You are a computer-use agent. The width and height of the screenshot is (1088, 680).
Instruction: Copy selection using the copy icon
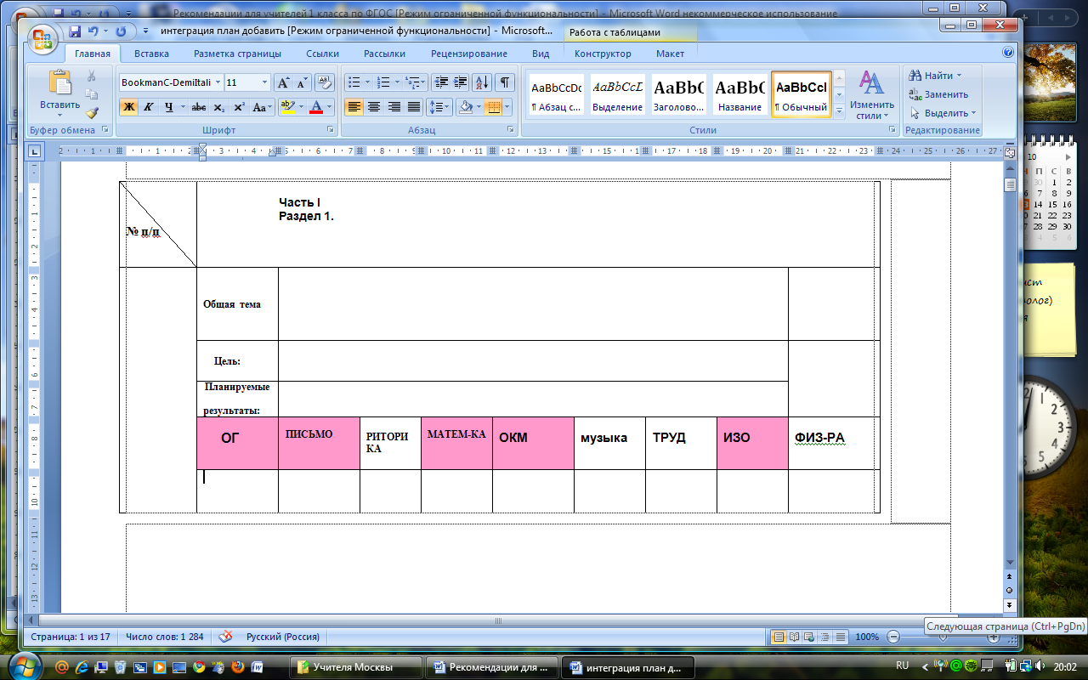pyautogui.click(x=92, y=94)
